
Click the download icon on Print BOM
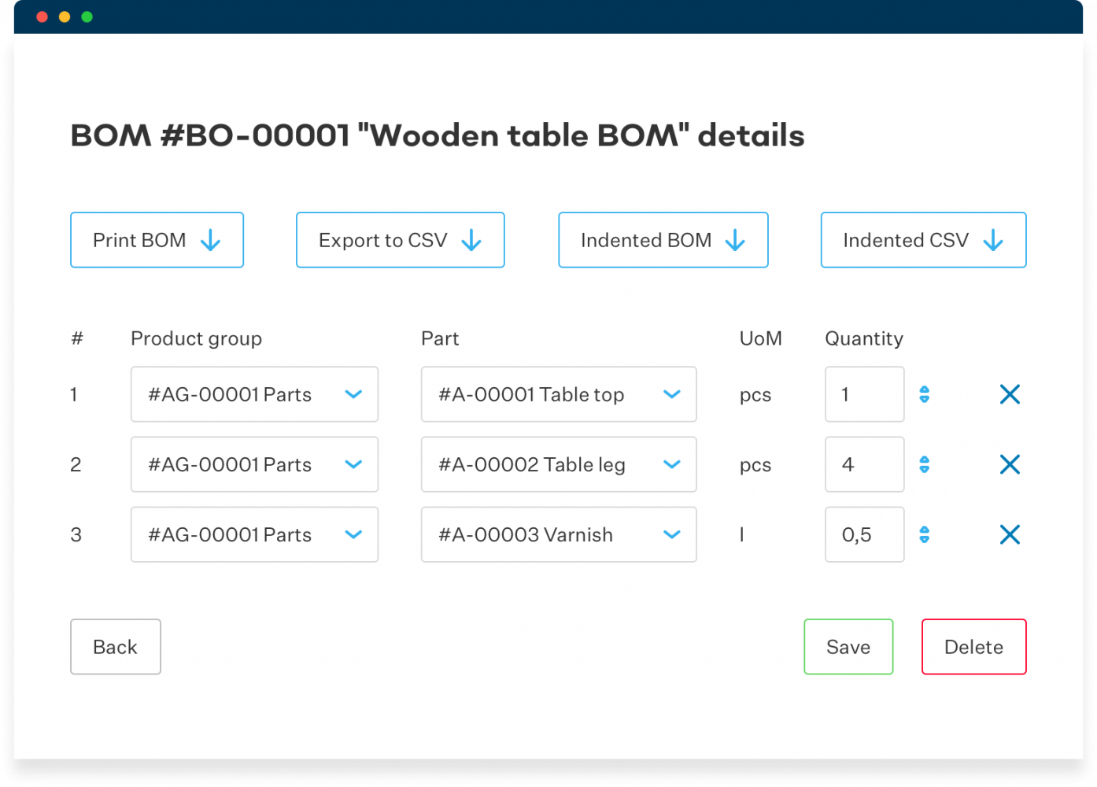coord(210,240)
